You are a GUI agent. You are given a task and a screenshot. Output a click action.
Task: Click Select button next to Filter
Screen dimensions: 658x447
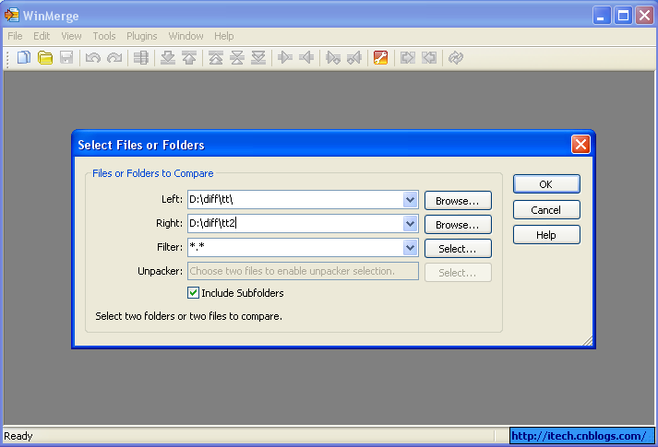[458, 249]
